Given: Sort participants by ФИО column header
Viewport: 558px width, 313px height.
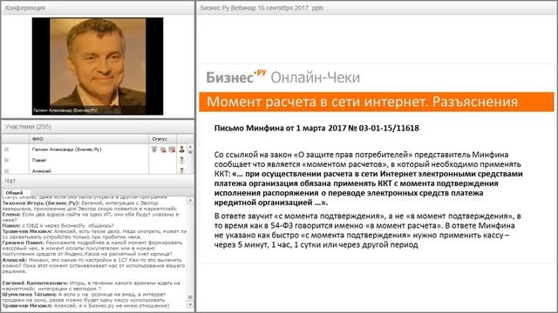Looking at the screenshot, I should point(89,139).
